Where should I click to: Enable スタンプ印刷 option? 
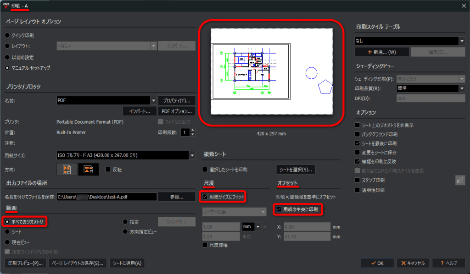[x=357, y=180]
